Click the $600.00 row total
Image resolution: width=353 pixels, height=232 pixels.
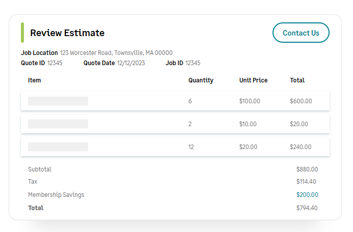click(x=301, y=101)
